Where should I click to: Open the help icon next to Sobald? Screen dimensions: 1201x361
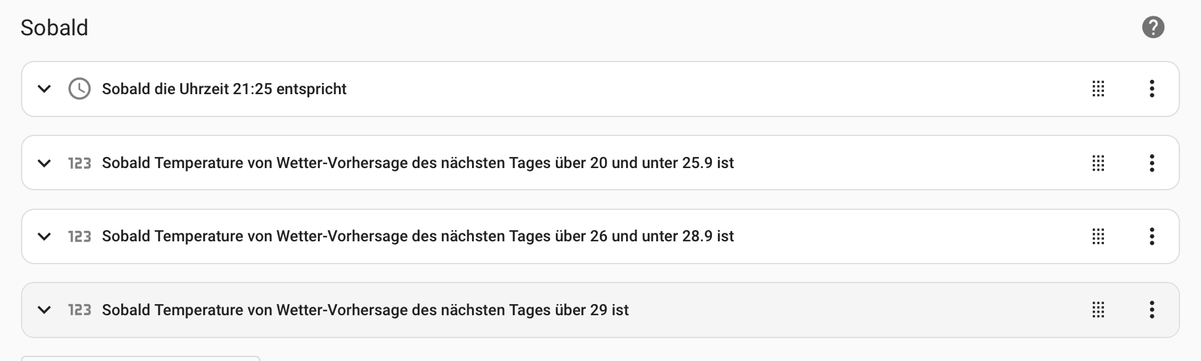coord(1152,27)
